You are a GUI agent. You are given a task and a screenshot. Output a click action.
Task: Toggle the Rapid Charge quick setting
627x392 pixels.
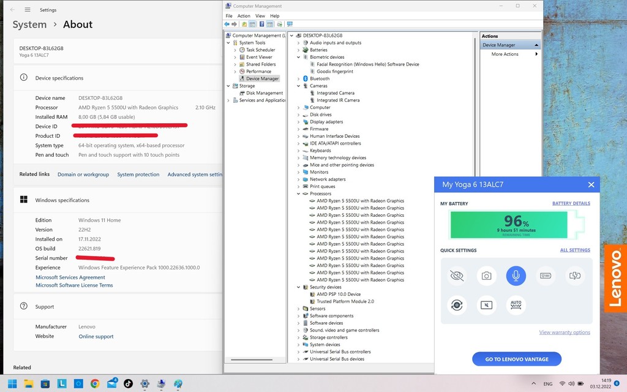(x=575, y=276)
